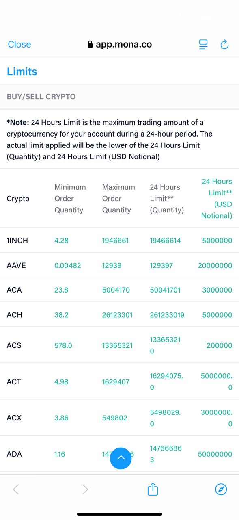Tap the Minimum Order Quantity column header

click(x=70, y=198)
